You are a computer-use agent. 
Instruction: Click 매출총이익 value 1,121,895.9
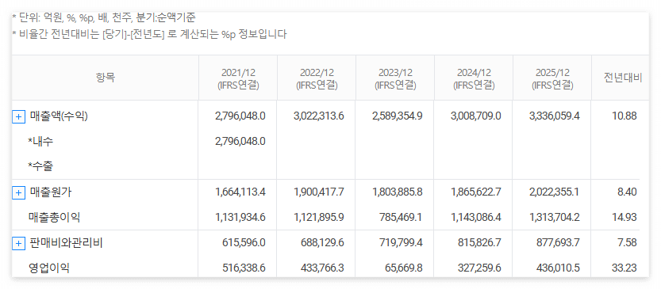pyautogui.click(x=319, y=218)
